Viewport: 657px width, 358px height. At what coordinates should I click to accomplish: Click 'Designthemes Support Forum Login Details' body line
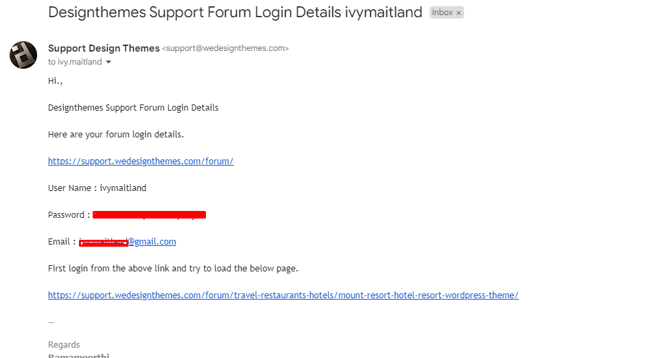[133, 108]
